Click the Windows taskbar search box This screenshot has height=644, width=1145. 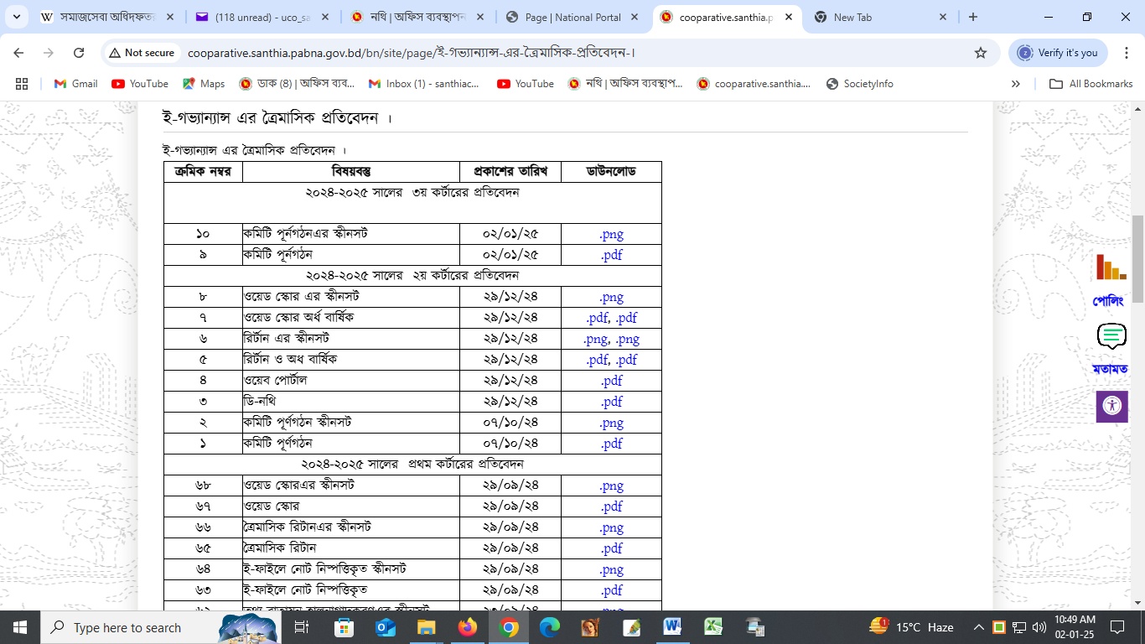click(x=127, y=627)
